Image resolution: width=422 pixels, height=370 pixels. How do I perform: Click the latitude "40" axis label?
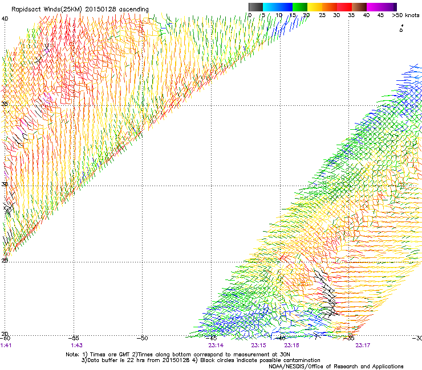[5, 19]
